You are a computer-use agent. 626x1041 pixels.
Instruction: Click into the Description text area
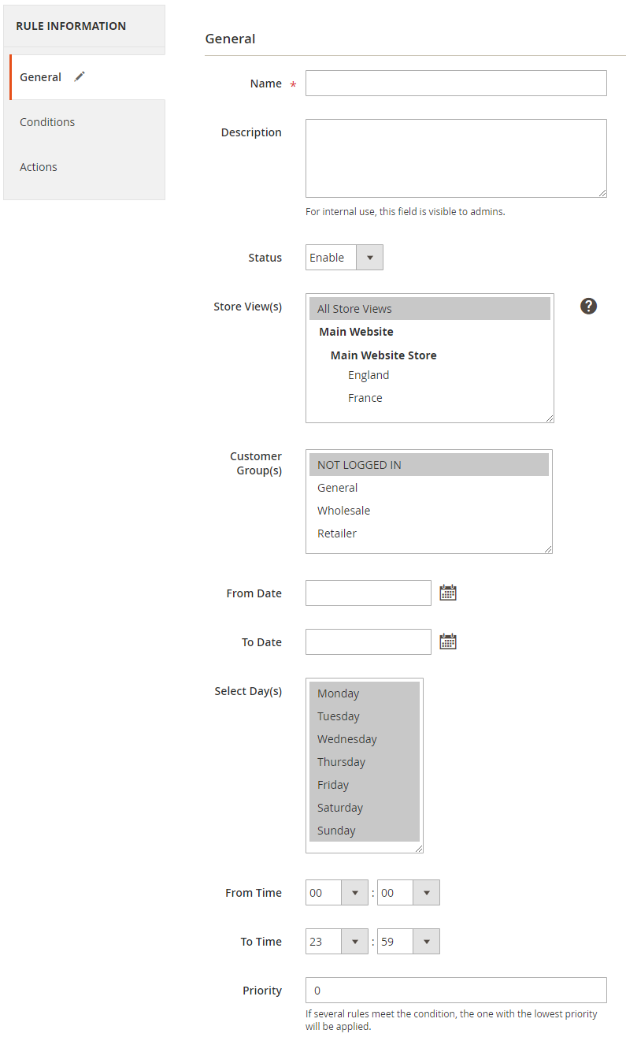pos(456,158)
